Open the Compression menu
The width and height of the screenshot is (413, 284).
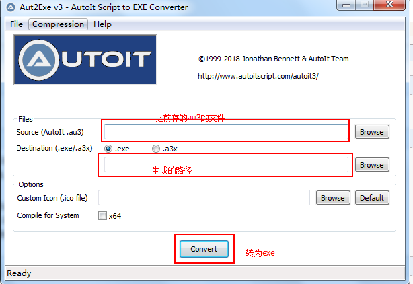coord(59,24)
